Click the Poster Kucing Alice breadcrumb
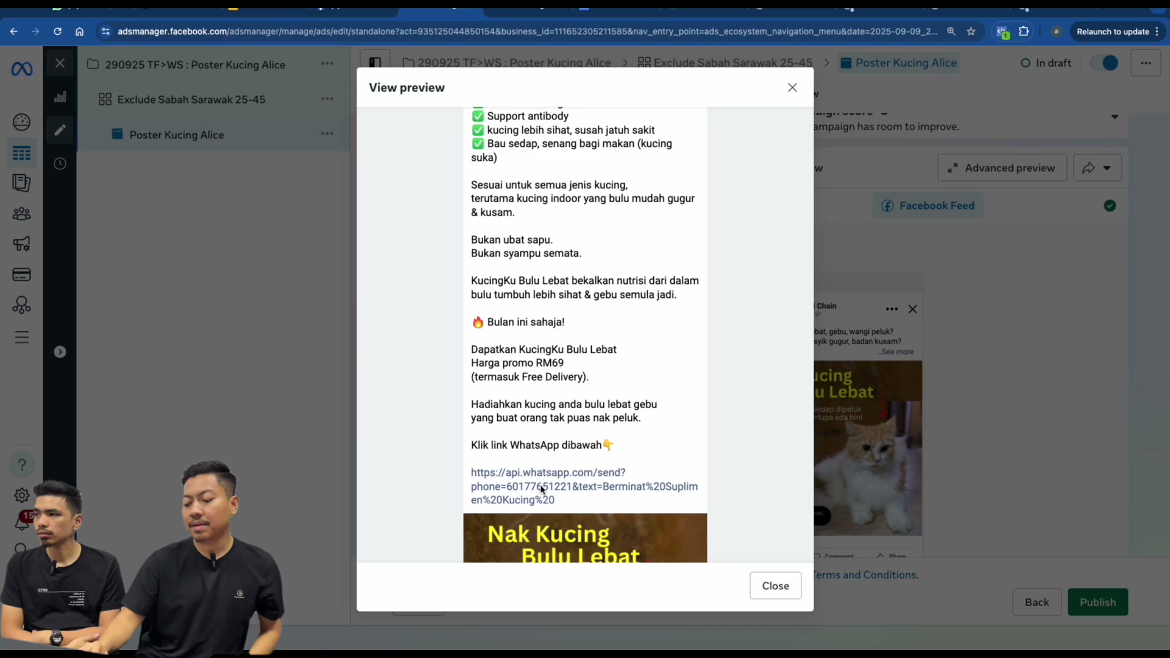This screenshot has height=658, width=1170. [x=899, y=63]
